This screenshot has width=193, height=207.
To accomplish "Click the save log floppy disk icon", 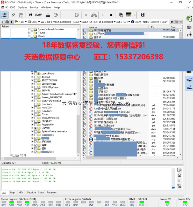I will (179, 175).
